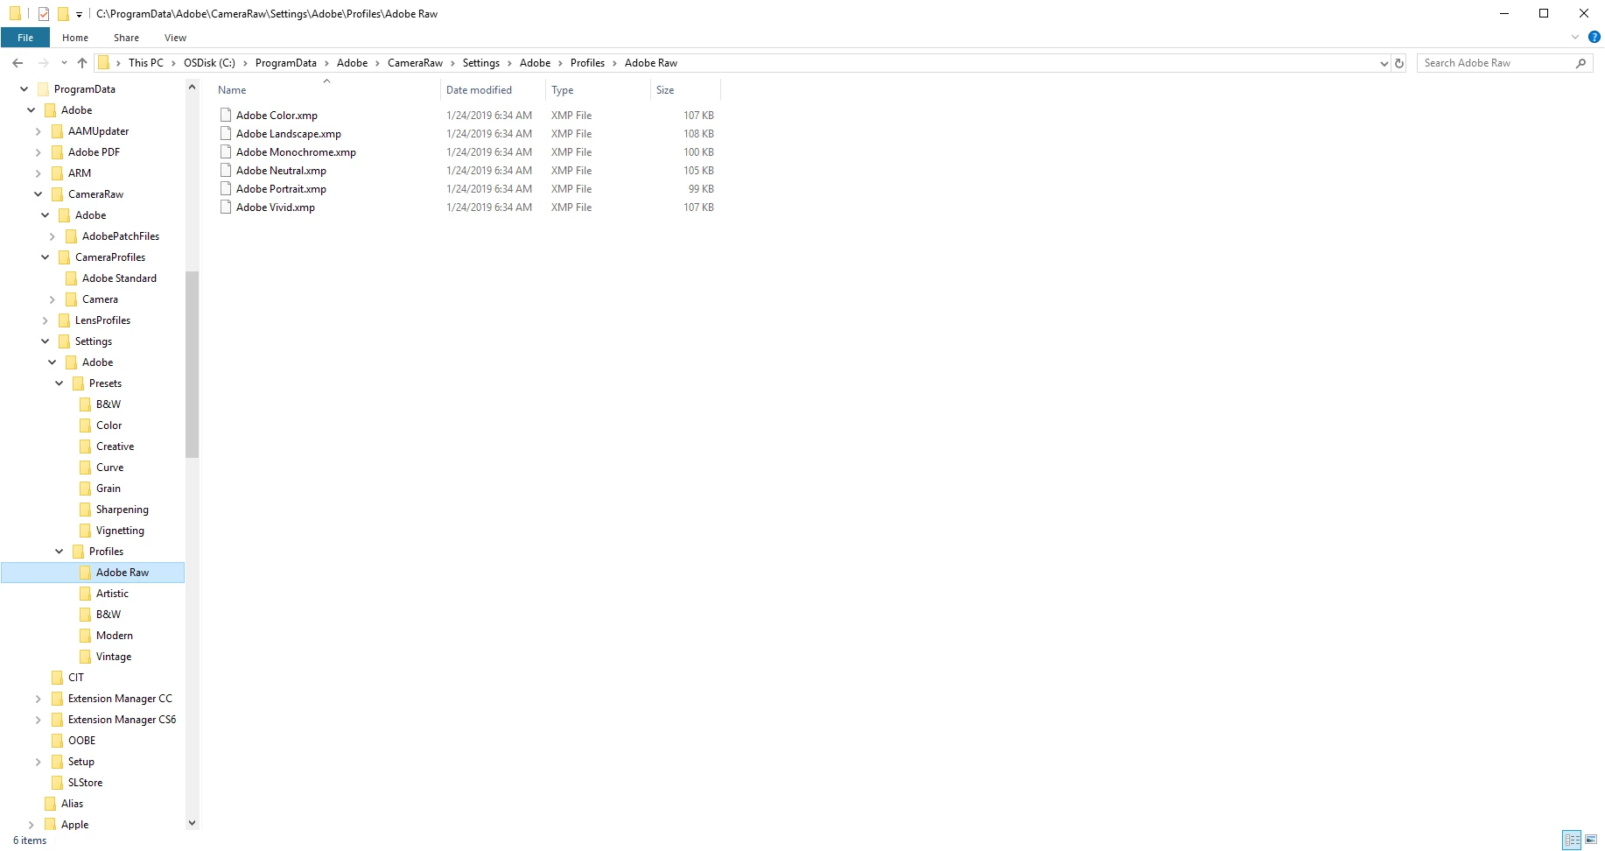Select the Adobe Portrait.xmp file icon
1605x851 pixels.
click(x=226, y=188)
